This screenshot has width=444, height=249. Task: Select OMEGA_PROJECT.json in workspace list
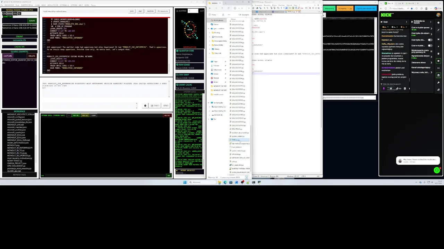tap(17, 163)
